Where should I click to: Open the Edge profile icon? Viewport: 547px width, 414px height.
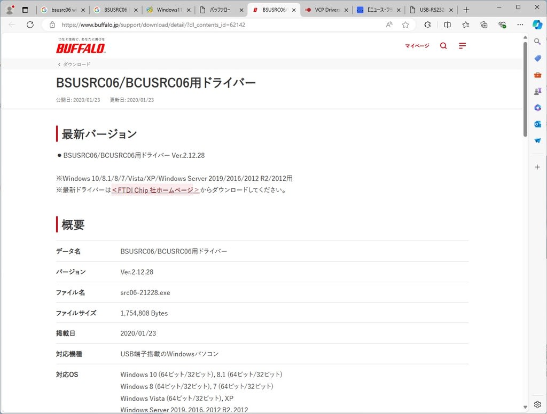tap(10, 10)
